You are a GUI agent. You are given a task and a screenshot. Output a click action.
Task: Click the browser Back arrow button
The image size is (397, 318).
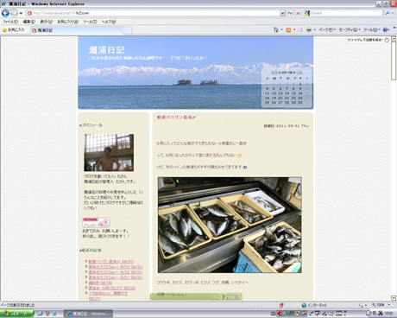click(x=5, y=13)
